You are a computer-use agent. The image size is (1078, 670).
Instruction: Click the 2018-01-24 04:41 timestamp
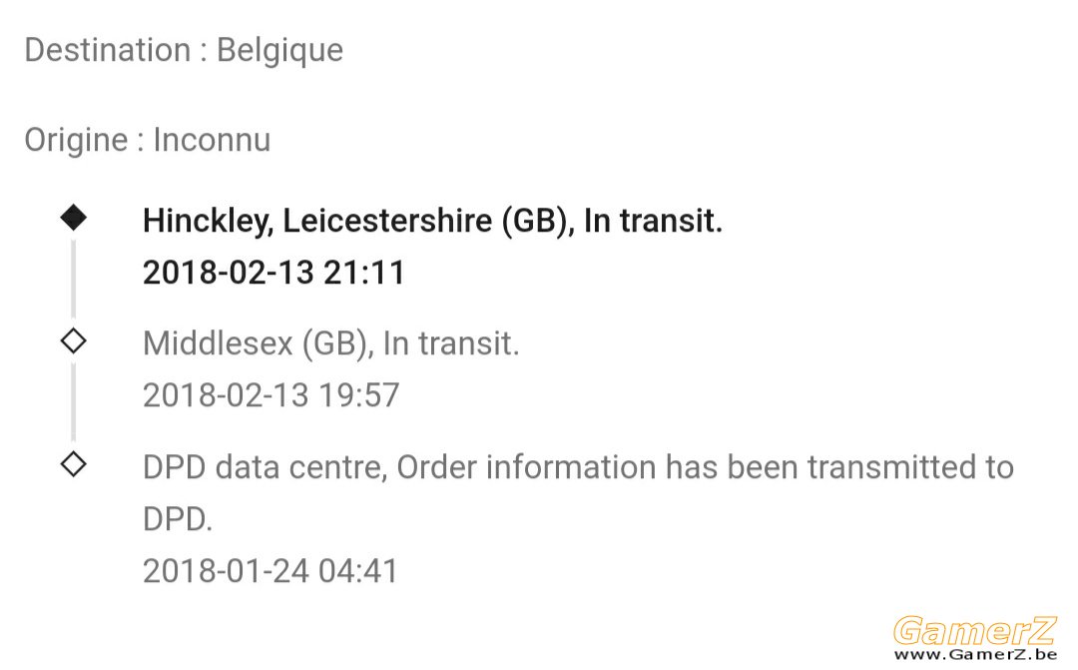coord(270,571)
